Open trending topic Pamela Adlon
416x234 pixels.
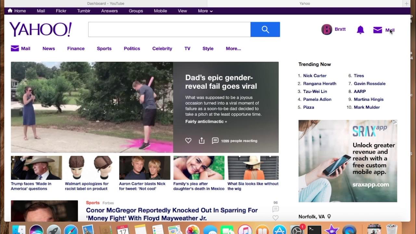[317, 99]
